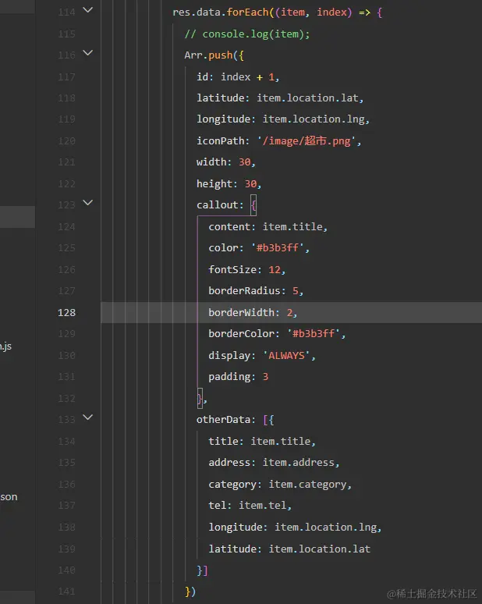Collapse the otherData array at line 133
482x604 pixels.
click(x=88, y=417)
